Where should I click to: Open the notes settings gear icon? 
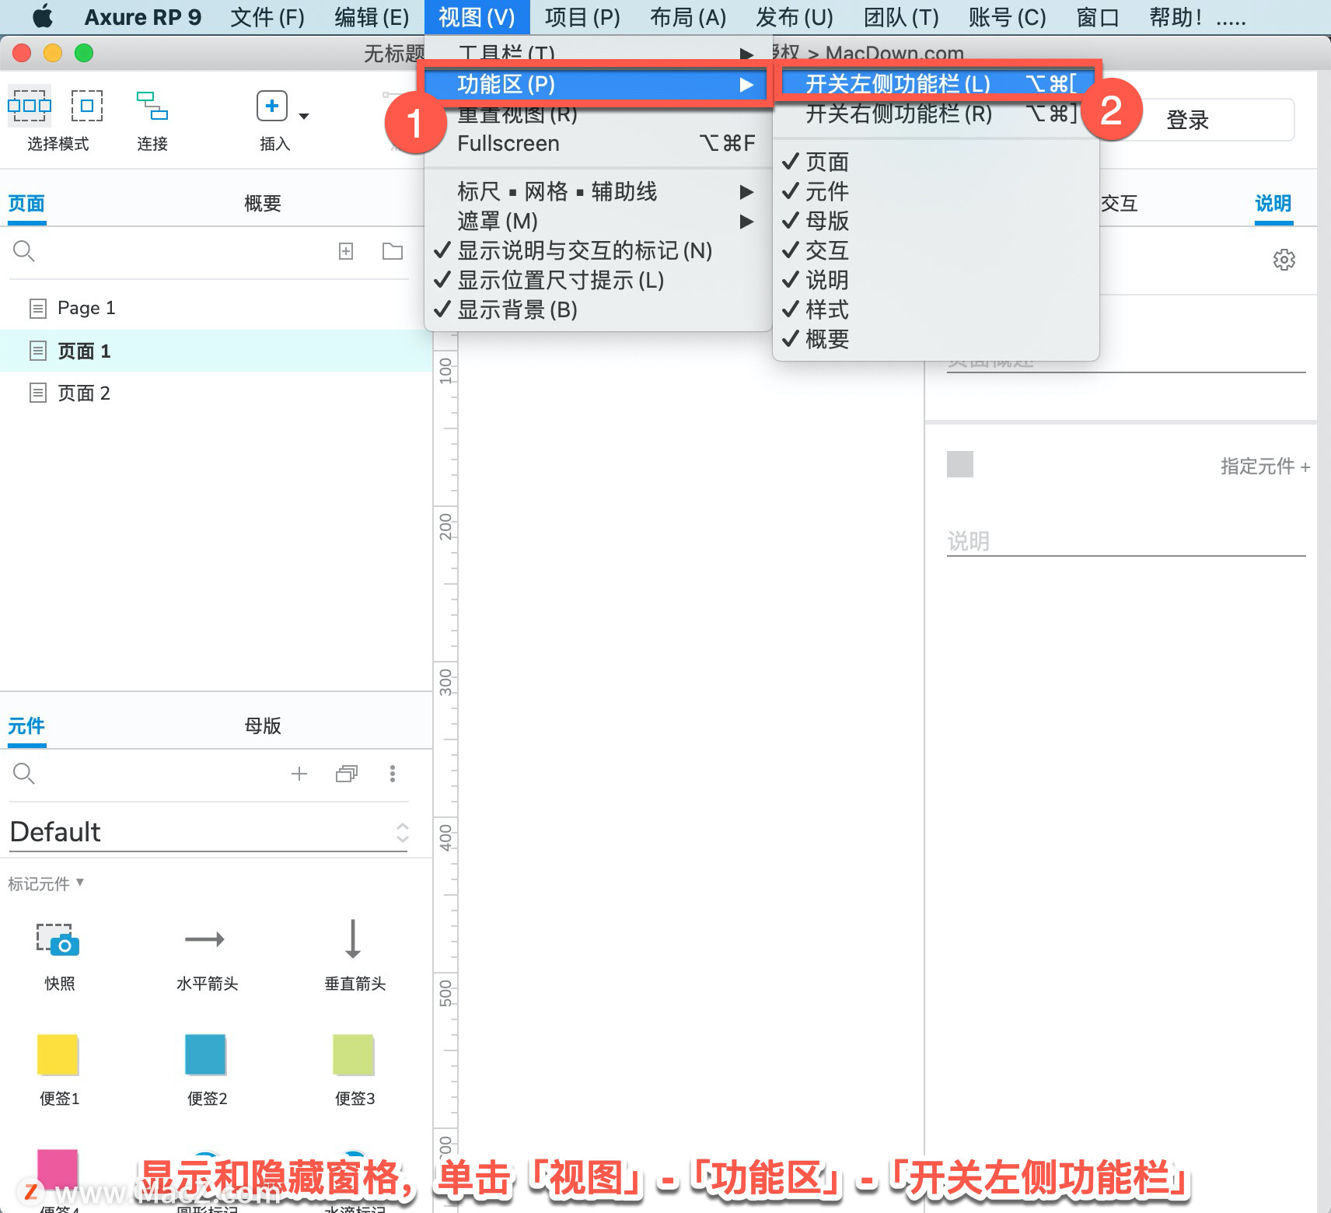point(1284,260)
